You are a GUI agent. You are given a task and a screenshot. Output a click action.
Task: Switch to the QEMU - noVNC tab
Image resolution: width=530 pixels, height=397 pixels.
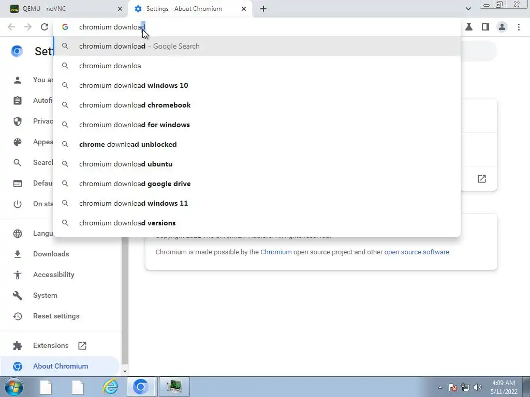click(x=64, y=9)
